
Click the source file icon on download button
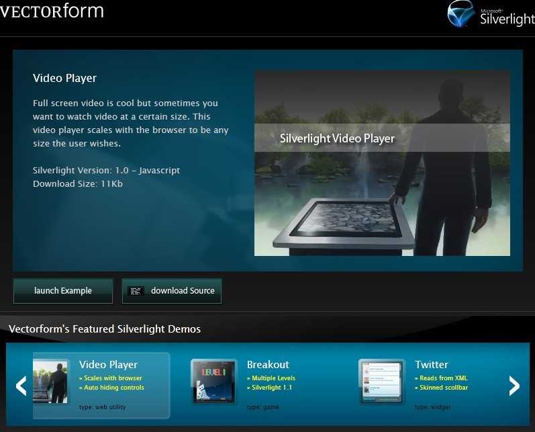click(136, 291)
